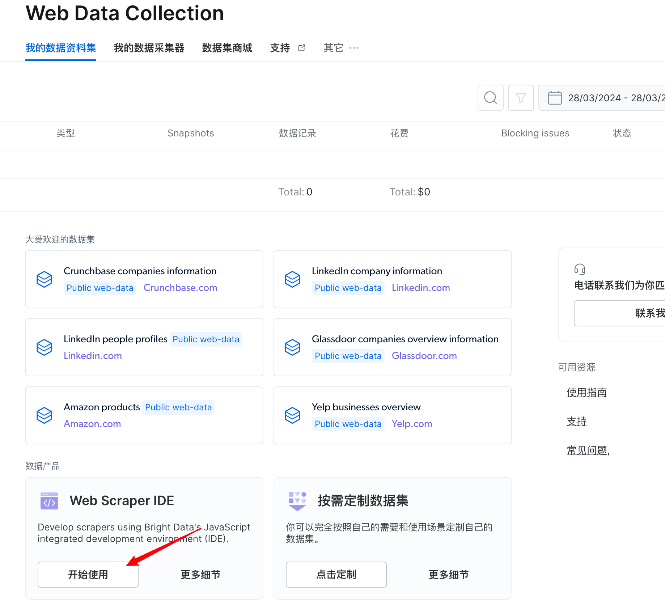
Task: Click the 状态 column header
Action: (x=622, y=133)
